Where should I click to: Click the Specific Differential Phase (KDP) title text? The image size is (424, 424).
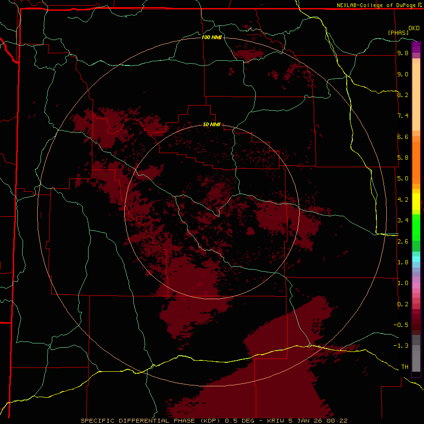pyautogui.click(x=150, y=421)
